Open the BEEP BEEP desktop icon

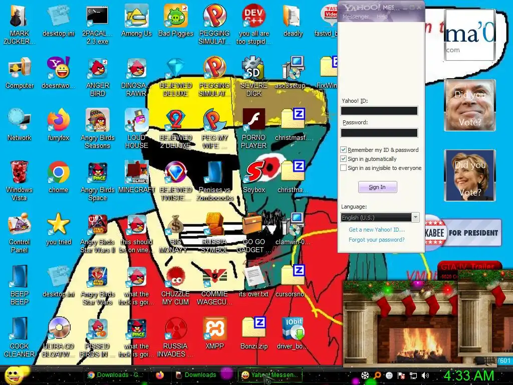(20, 285)
